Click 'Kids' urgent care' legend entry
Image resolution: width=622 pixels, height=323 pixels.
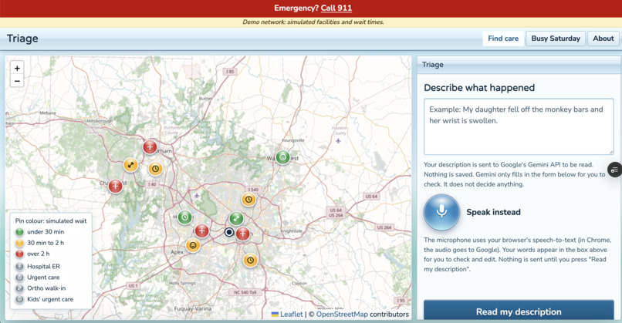(50, 299)
